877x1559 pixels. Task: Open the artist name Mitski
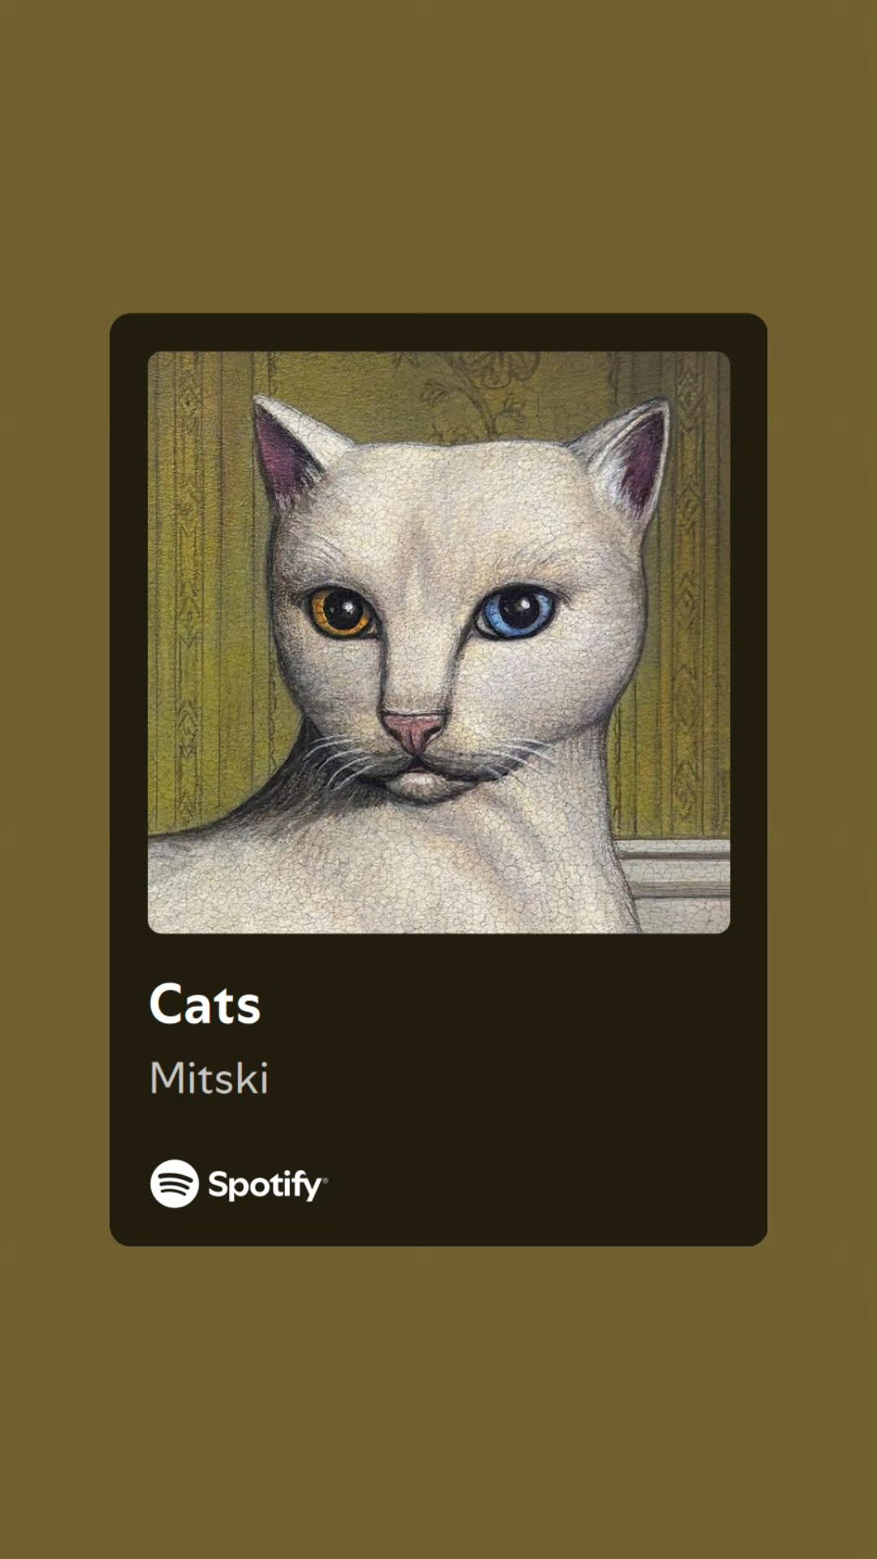[209, 1078]
